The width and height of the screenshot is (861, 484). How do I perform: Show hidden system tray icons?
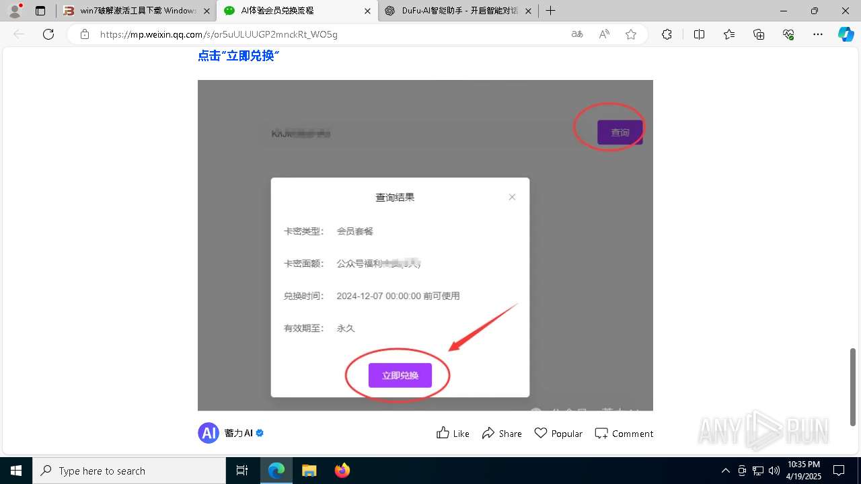(x=725, y=471)
